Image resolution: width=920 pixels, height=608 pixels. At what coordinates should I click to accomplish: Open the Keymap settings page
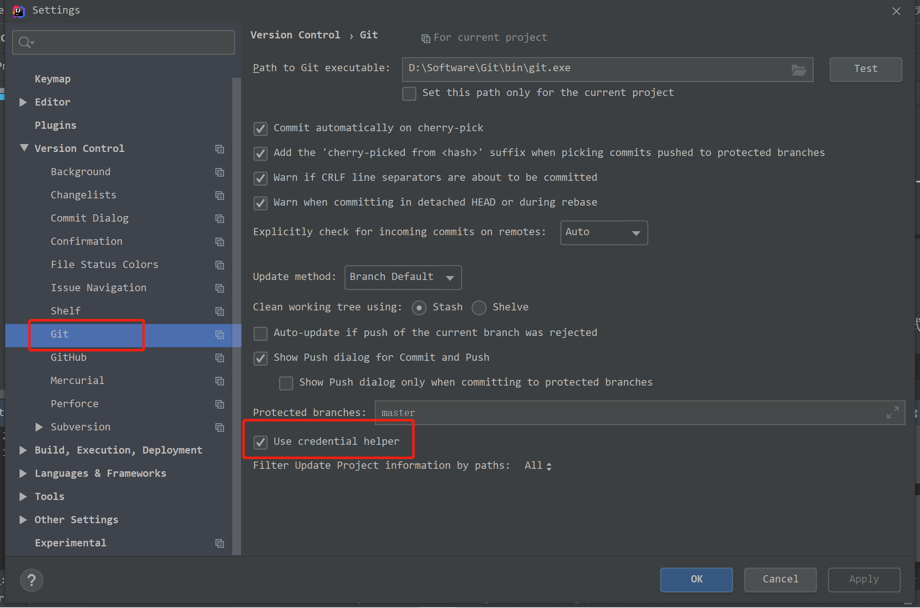coord(52,79)
